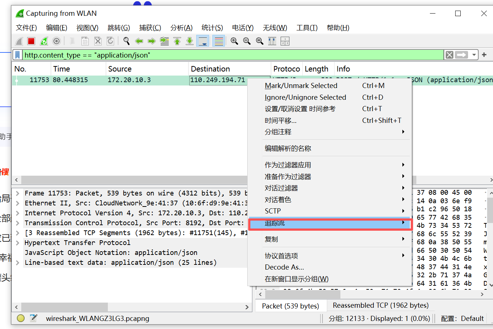The image size is (493, 329).
Task: Toggle packet list colorization
Action: pos(219,41)
